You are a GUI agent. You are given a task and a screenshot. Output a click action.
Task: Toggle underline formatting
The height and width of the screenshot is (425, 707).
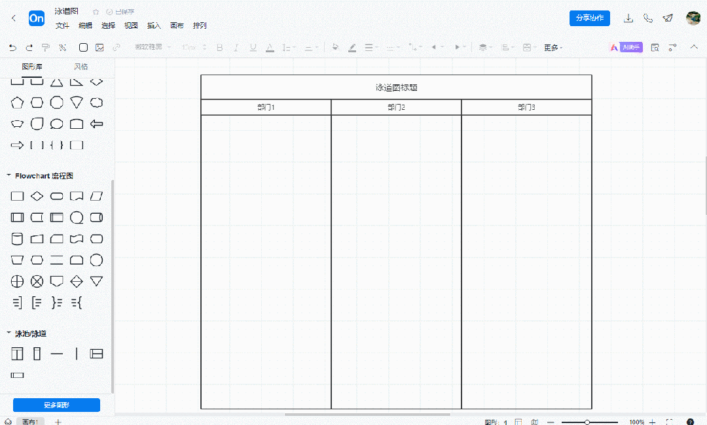point(253,47)
